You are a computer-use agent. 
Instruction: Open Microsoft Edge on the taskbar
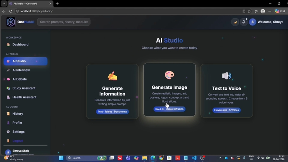153,158
